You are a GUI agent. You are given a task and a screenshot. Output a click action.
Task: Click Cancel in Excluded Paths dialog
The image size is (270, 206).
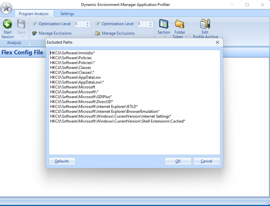pos(207,161)
